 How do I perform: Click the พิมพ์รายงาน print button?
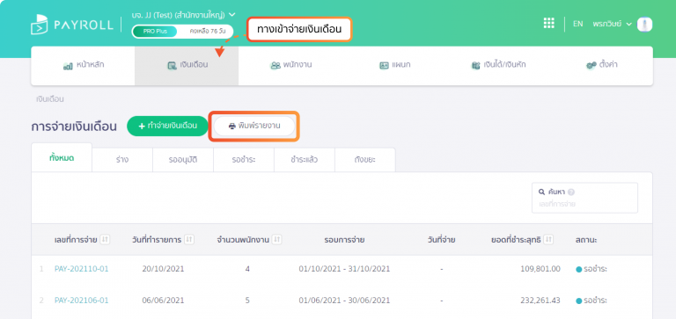pyautogui.click(x=254, y=127)
